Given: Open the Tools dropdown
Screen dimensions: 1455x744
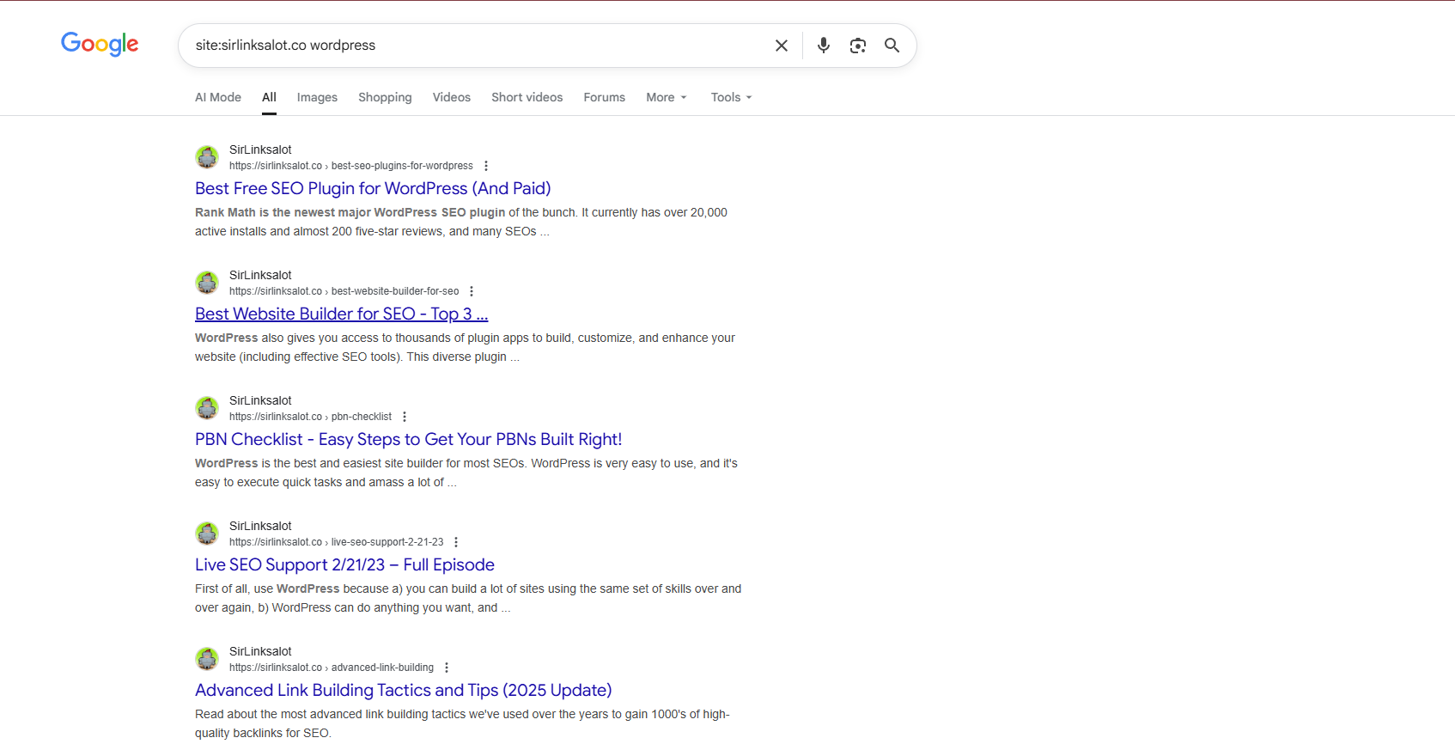Looking at the screenshot, I should [731, 97].
